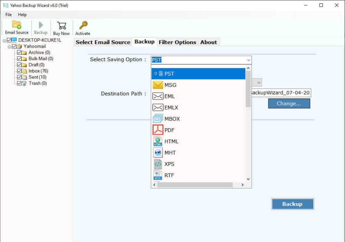The width and height of the screenshot is (345, 242).
Task: Click the vertical scrollbar thumb in list
Action: (x=248, y=89)
